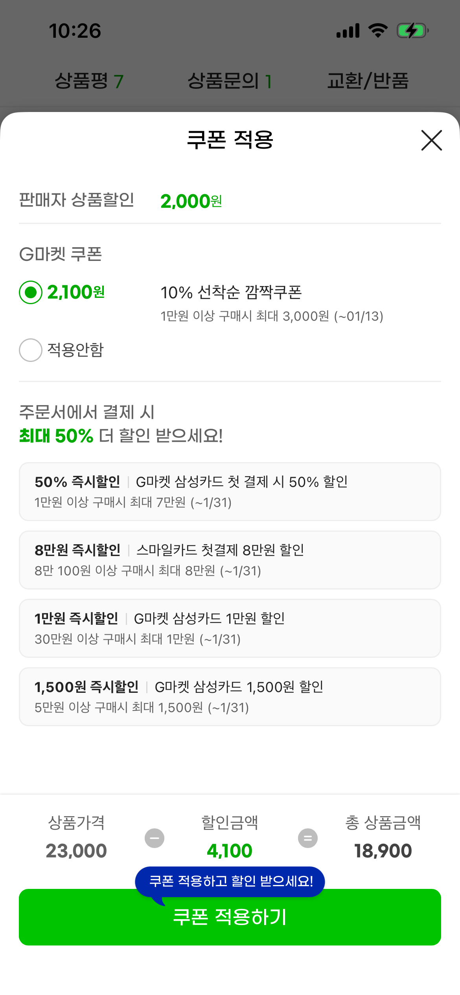Tap the cellular signal bars icon
This screenshot has height=995, width=460.
click(x=348, y=31)
